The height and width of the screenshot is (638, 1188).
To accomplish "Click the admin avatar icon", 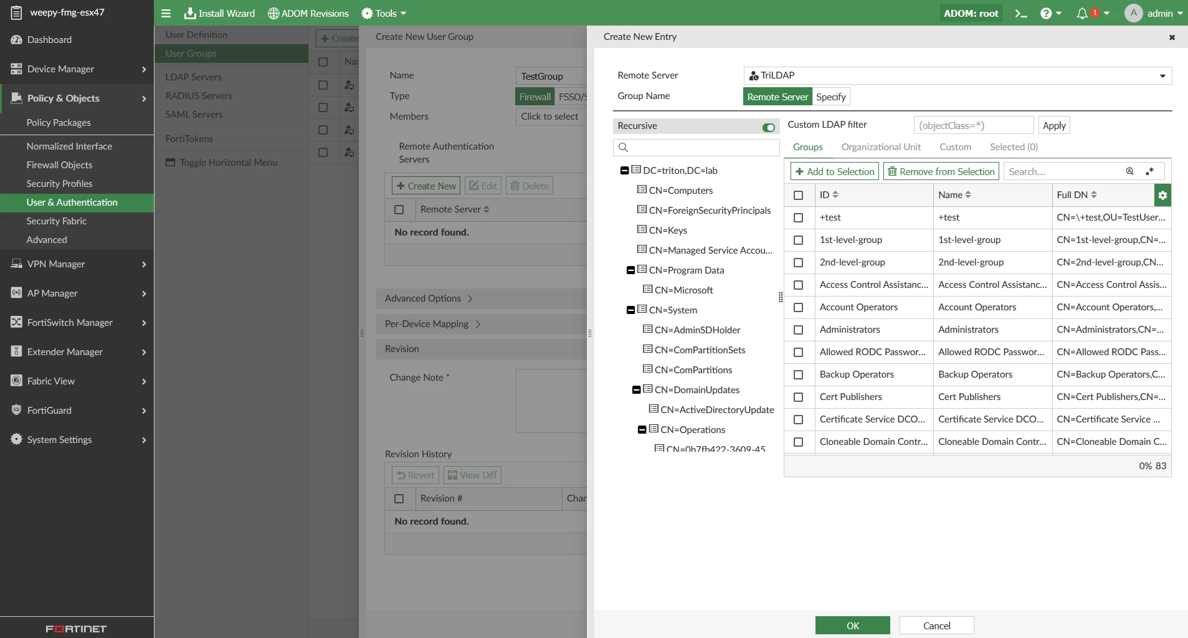I will pyautogui.click(x=1133, y=13).
